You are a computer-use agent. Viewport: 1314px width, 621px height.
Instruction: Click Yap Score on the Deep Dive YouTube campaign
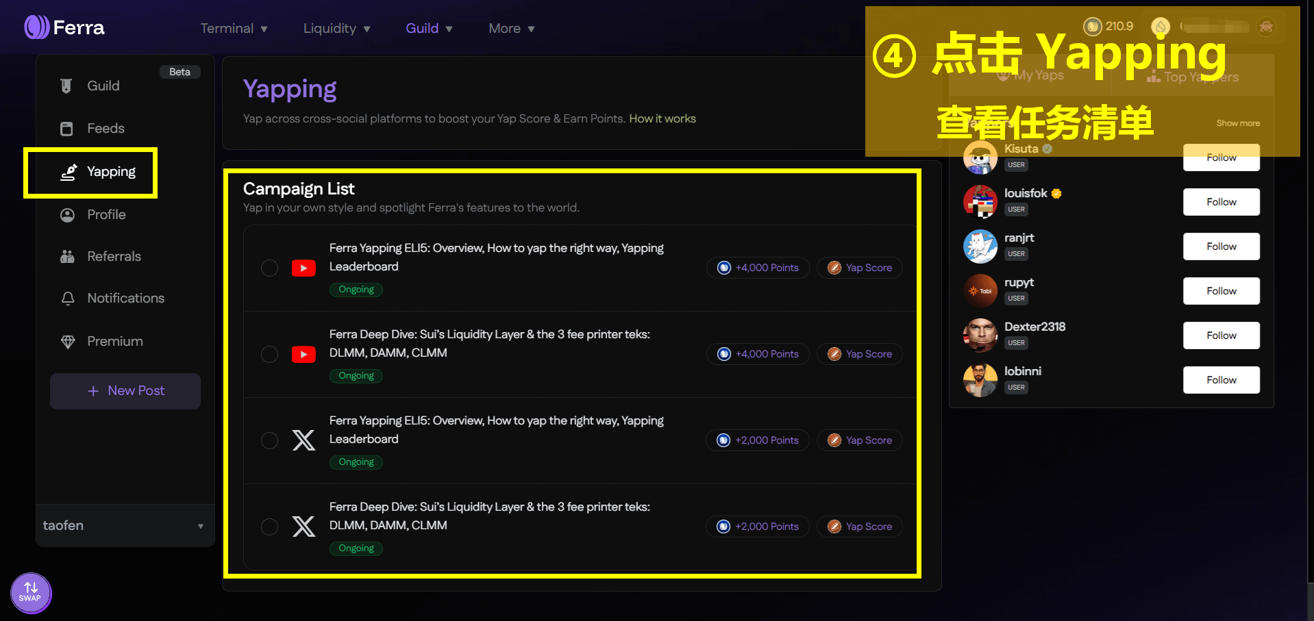[860, 354]
